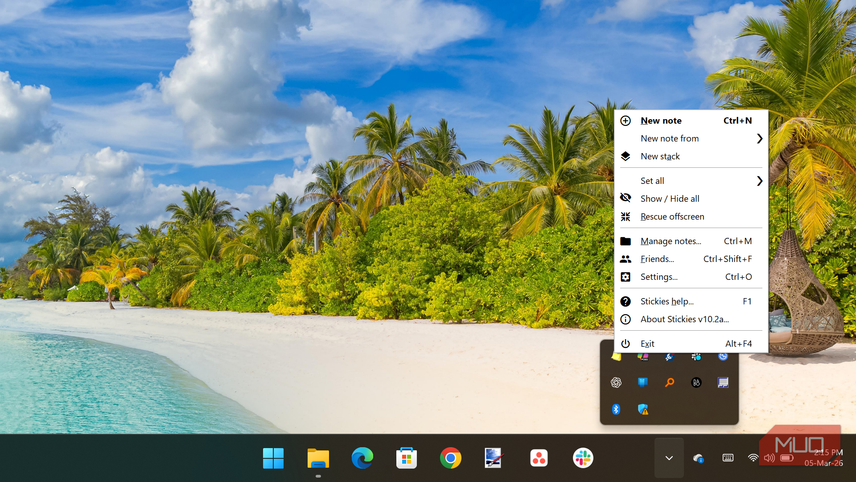
Task: Open About Stickies v10.2a
Action: click(x=691, y=319)
